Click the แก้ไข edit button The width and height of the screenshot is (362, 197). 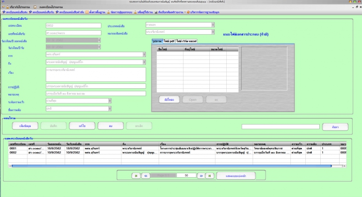point(82,126)
